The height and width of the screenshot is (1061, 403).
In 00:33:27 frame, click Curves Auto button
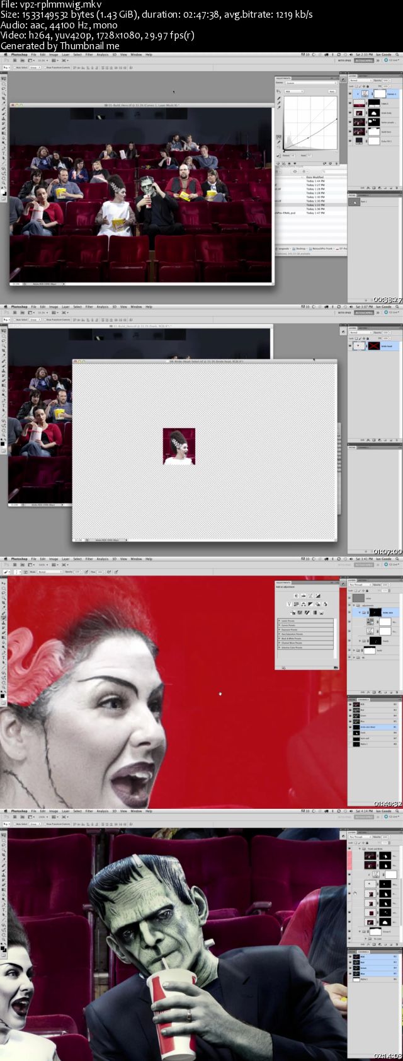(x=332, y=91)
